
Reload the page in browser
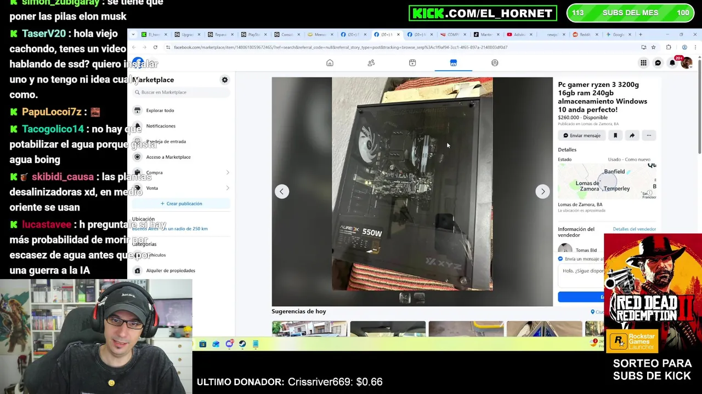(155, 48)
